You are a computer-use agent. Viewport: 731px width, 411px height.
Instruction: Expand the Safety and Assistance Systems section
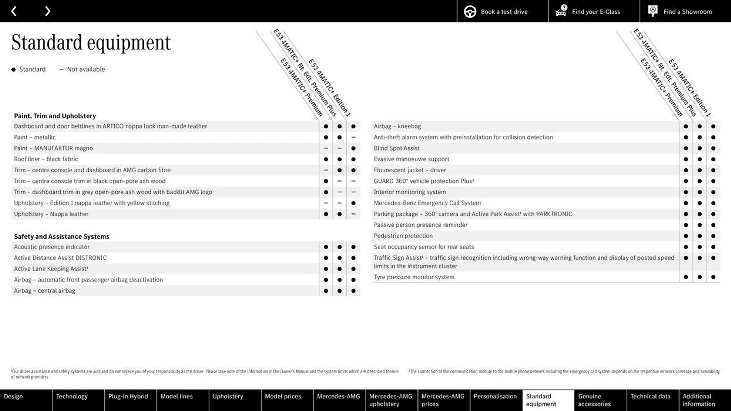pos(61,236)
